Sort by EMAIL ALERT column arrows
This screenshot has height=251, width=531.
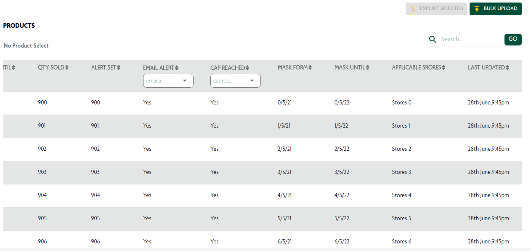pyautogui.click(x=177, y=68)
